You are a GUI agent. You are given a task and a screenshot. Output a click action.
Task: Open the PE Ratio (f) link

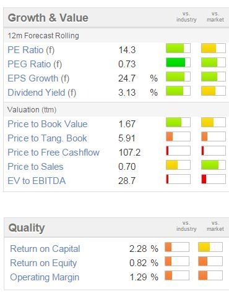point(31,50)
